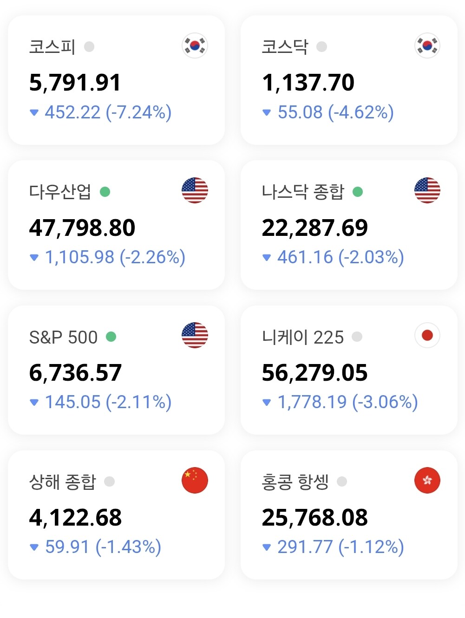This screenshot has height=618, width=465.
Task: Tap the South Korea flag on 코스피 card
Action: coord(195,46)
